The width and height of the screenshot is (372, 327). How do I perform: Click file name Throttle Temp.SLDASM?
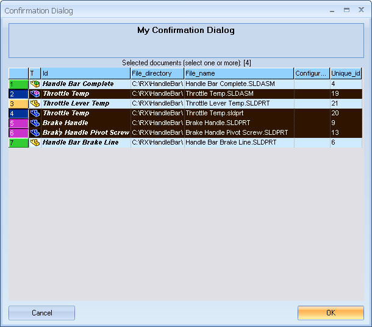tap(220, 93)
